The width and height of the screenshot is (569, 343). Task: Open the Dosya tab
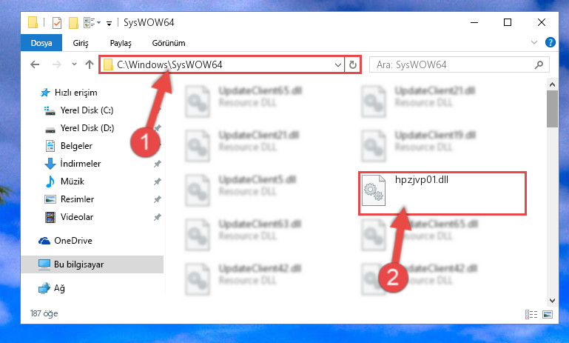(x=41, y=43)
